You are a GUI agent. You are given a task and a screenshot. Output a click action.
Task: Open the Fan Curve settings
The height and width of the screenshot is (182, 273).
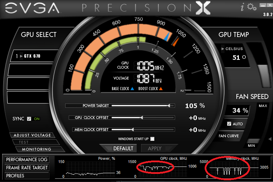(x=229, y=136)
